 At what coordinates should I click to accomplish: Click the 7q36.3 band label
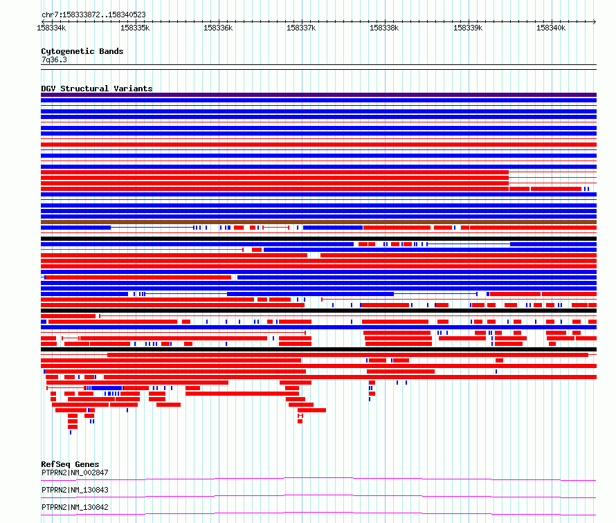pos(54,59)
